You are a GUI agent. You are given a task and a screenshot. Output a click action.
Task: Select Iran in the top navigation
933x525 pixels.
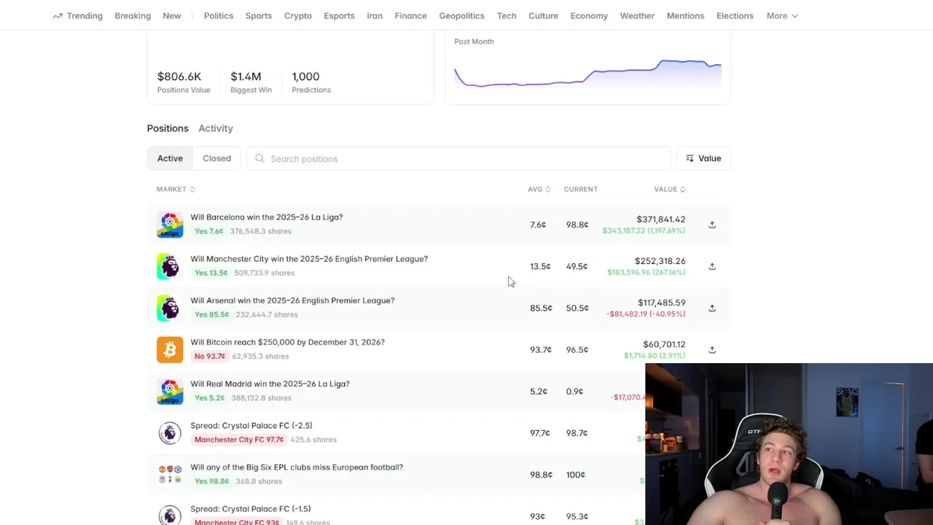375,15
